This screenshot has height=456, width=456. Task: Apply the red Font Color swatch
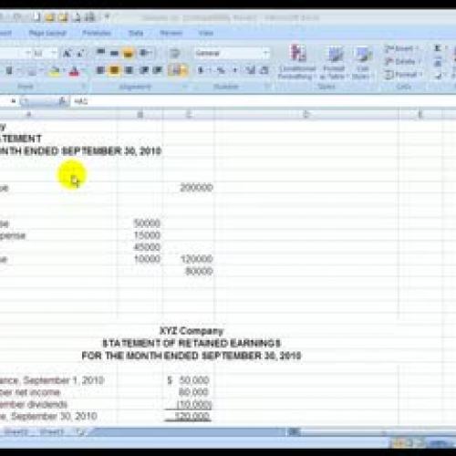(74, 71)
